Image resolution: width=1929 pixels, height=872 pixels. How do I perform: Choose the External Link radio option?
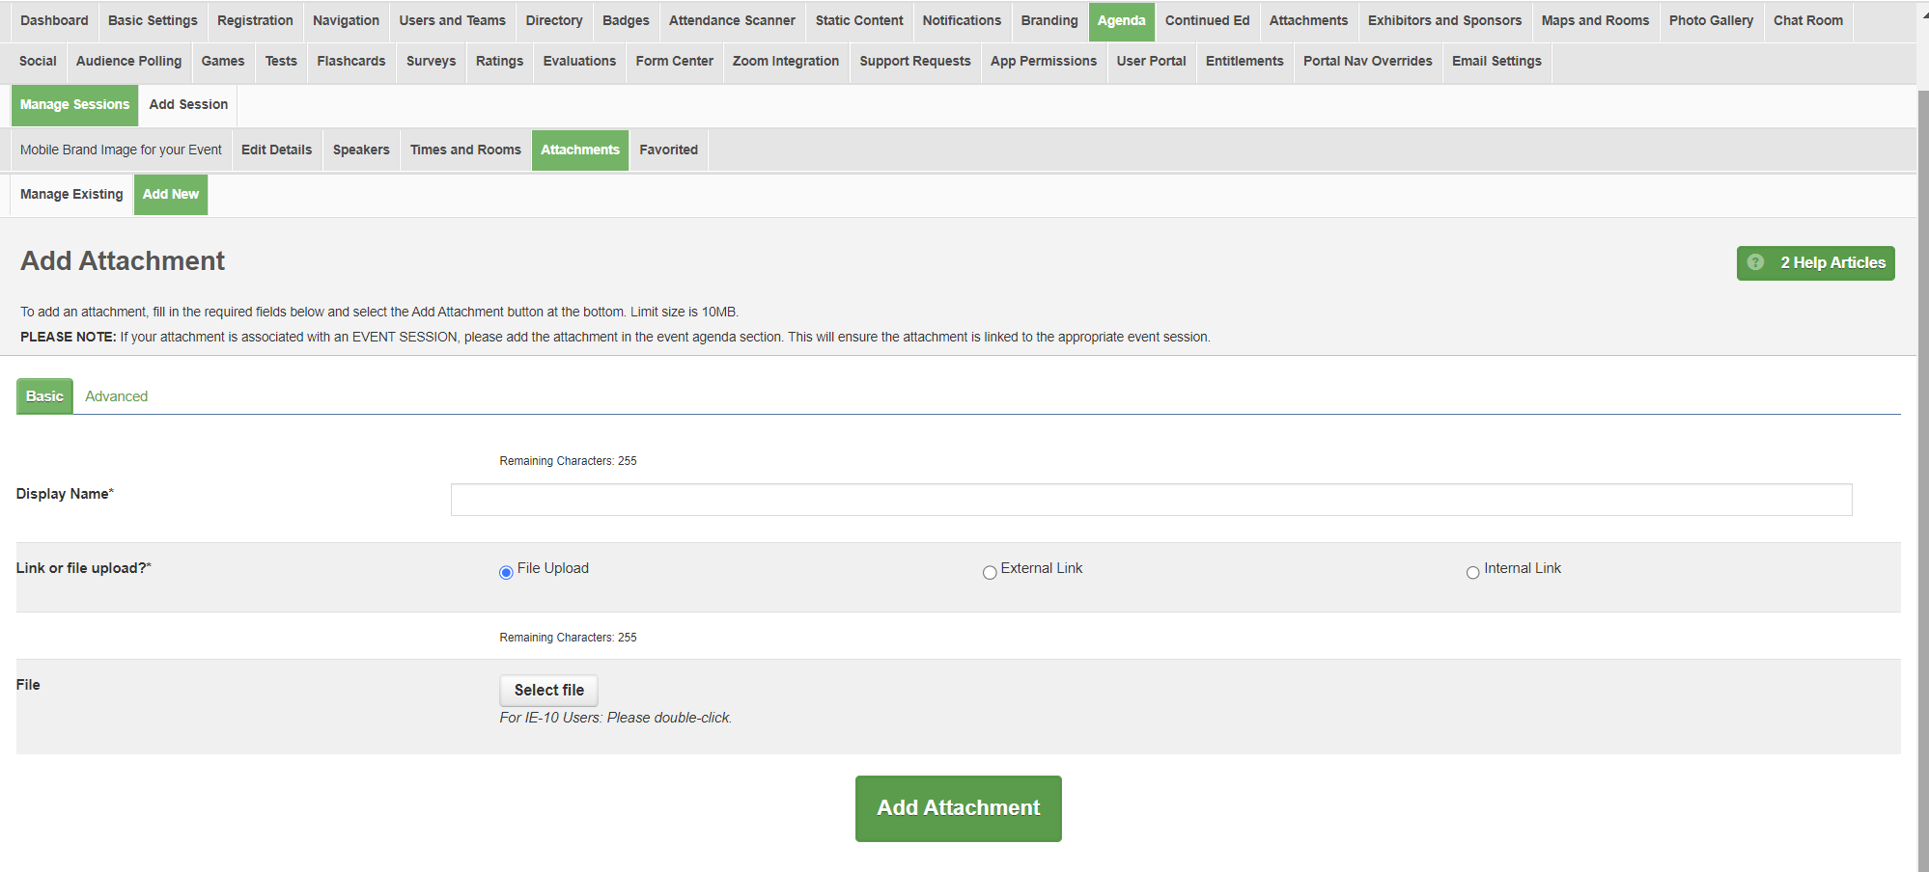990,572
